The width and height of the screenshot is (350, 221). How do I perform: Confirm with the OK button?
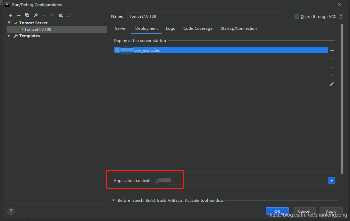277,211
